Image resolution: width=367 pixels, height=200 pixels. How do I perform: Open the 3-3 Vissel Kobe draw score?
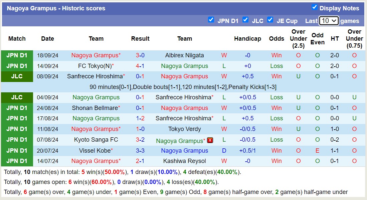[140, 151]
